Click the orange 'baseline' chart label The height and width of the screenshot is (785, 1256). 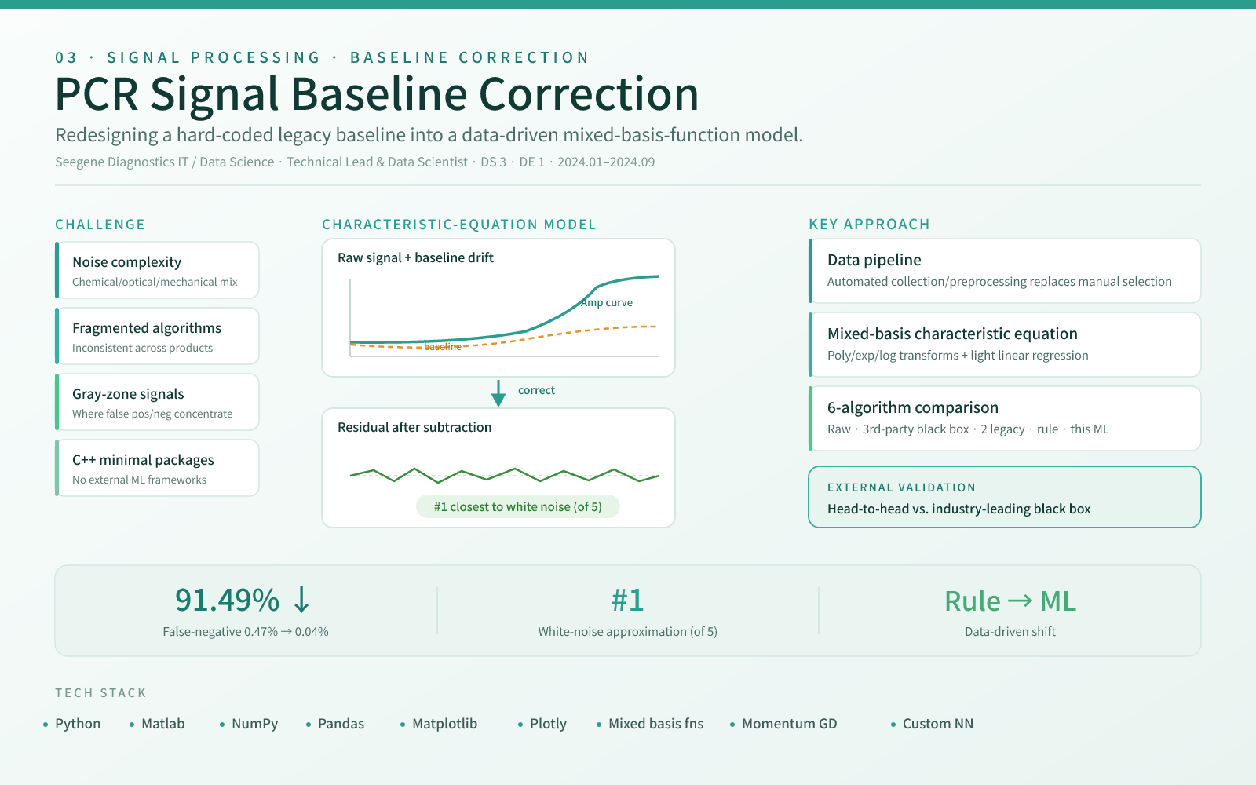443,346
